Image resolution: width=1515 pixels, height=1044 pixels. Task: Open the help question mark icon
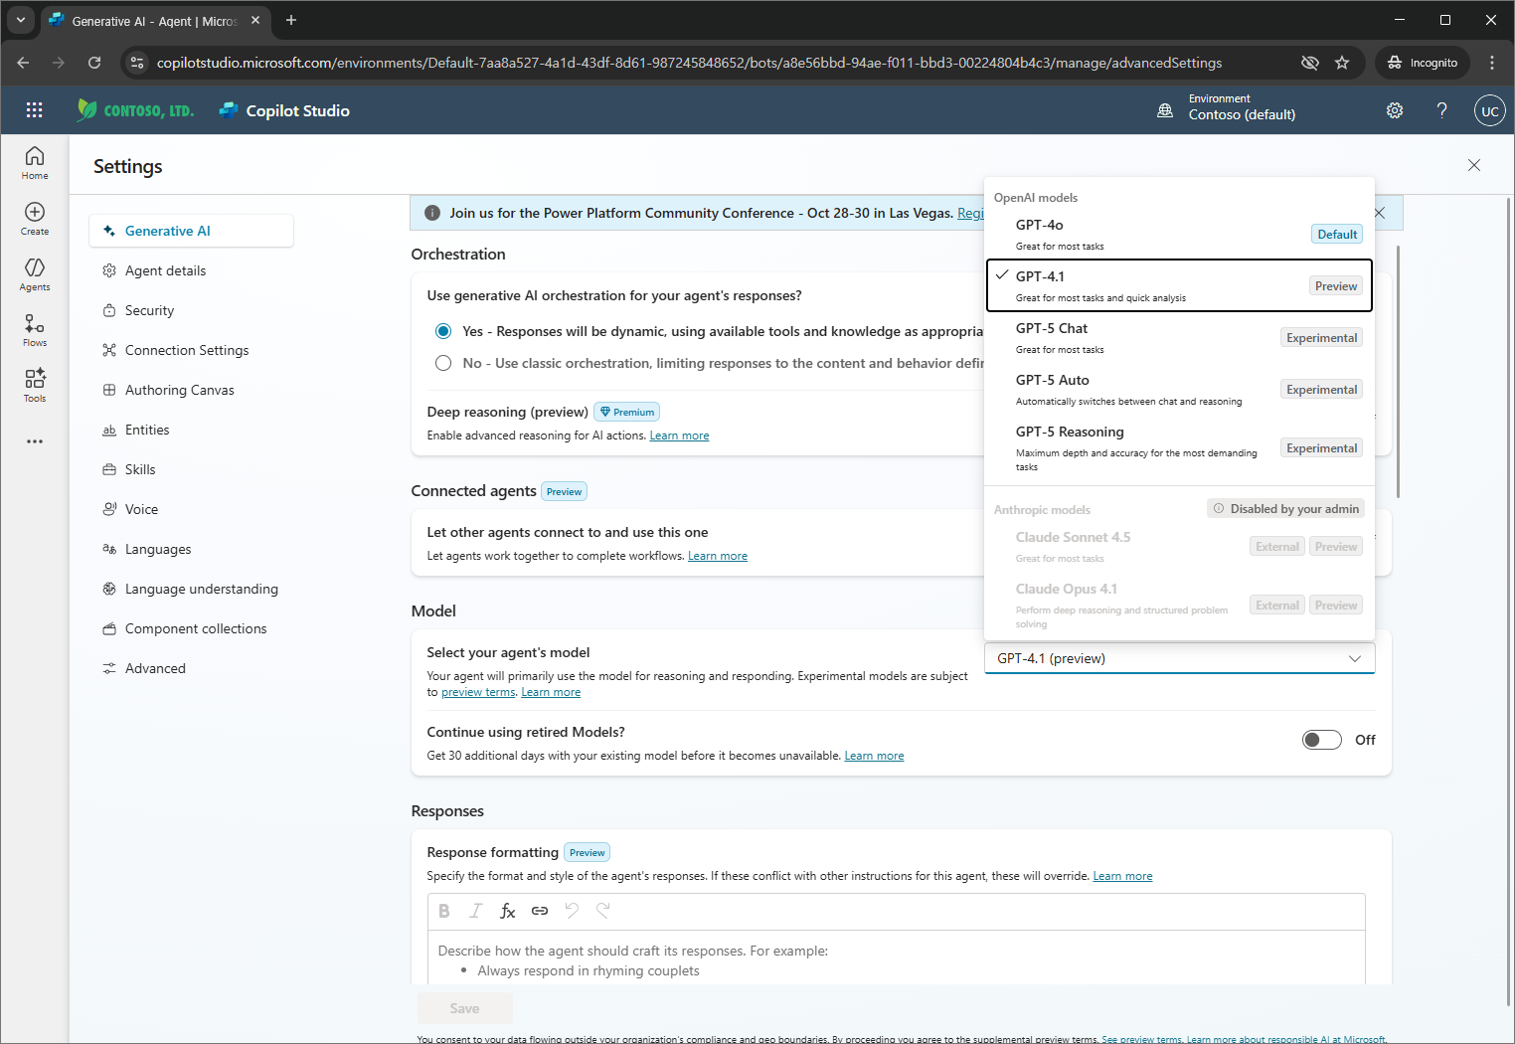pyautogui.click(x=1442, y=110)
